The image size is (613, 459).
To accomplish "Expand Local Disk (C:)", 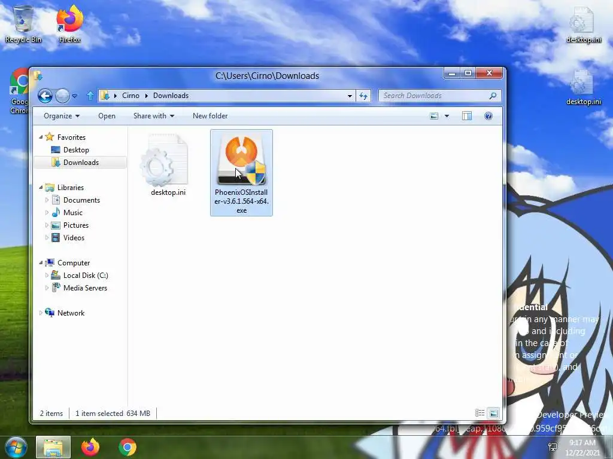I will tap(47, 275).
